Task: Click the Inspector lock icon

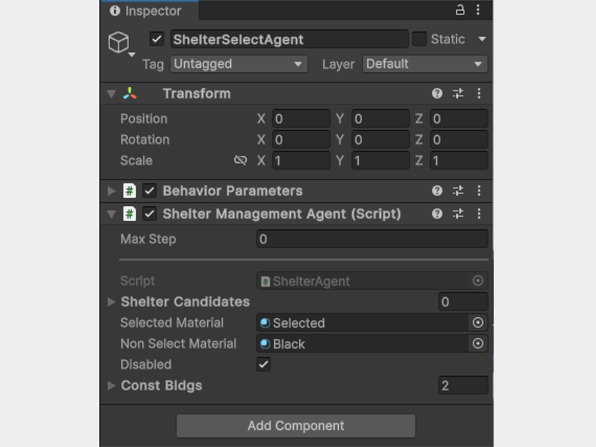Action: pos(460,10)
